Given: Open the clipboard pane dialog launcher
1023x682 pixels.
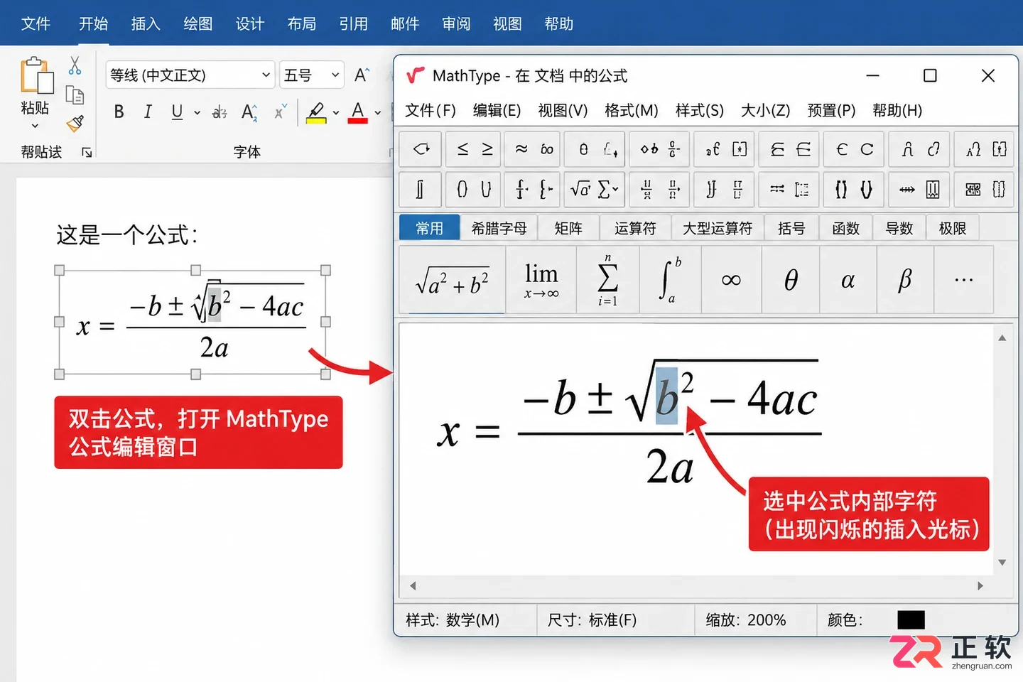Looking at the screenshot, I should [x=87, y=152].
